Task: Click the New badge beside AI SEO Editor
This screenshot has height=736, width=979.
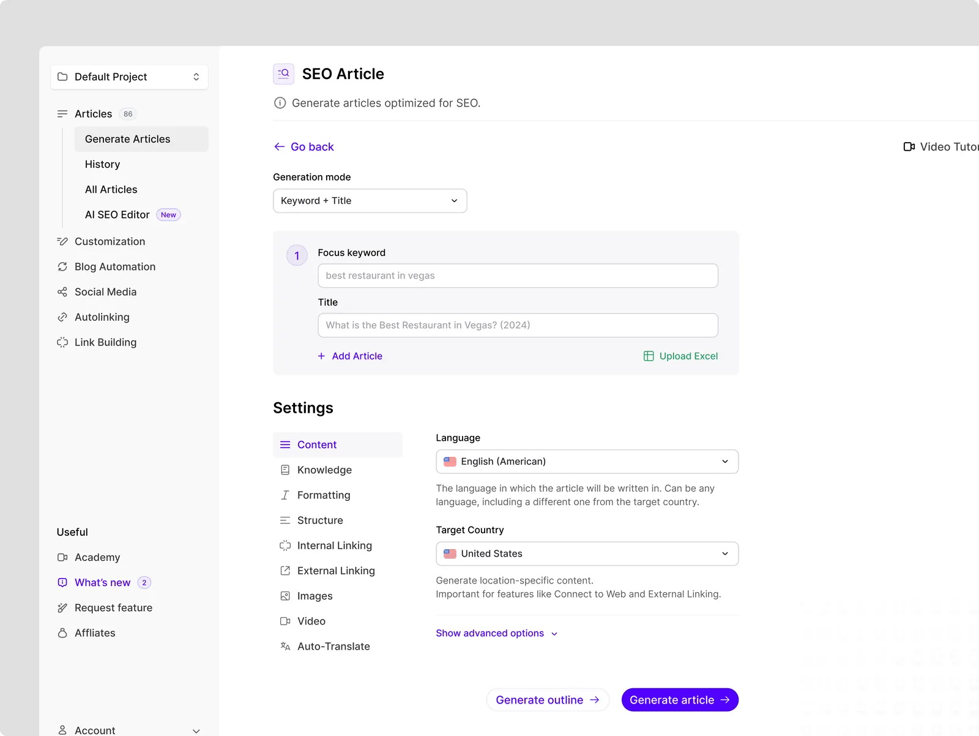Action: (168, 215)
